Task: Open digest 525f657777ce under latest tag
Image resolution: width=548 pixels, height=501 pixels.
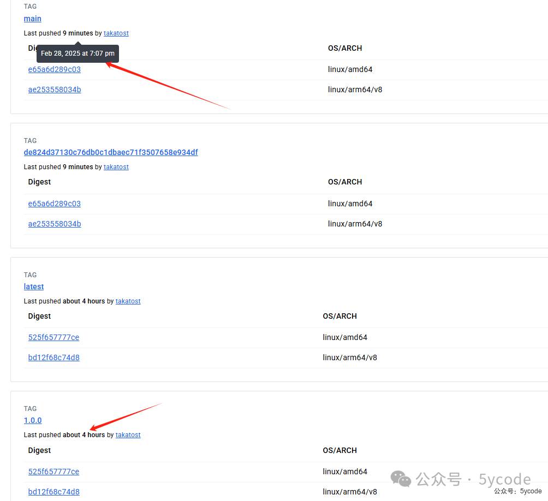Action: pyautogui.click(x=54, y=337)
